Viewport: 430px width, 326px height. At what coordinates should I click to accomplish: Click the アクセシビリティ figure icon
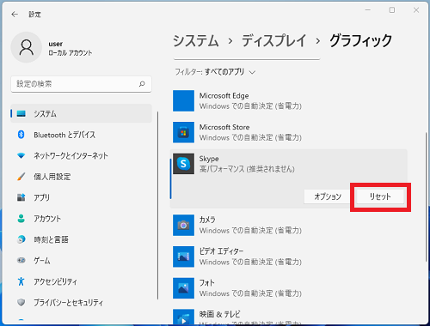point(21,281)
